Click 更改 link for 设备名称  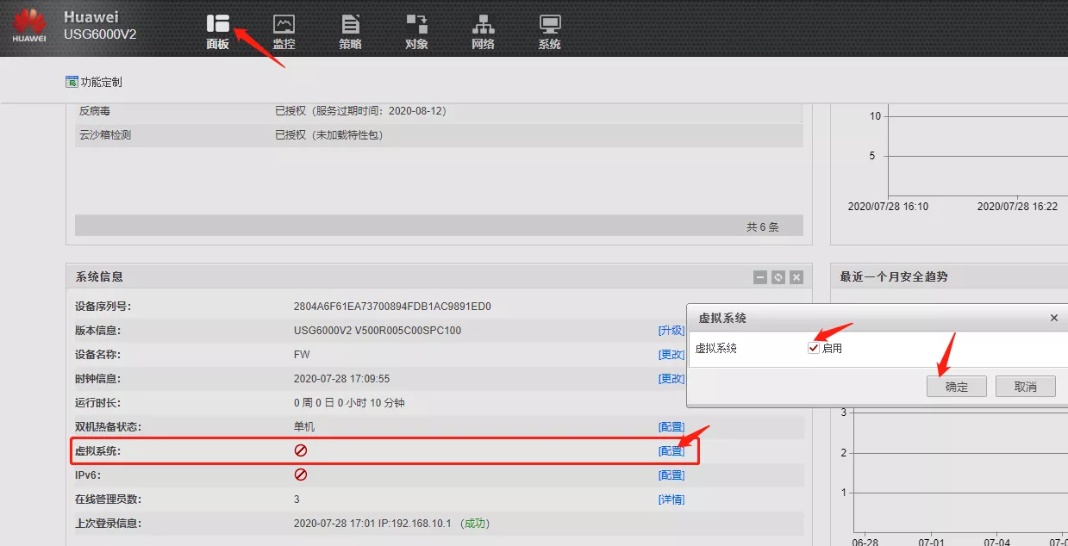click(671, 355)
